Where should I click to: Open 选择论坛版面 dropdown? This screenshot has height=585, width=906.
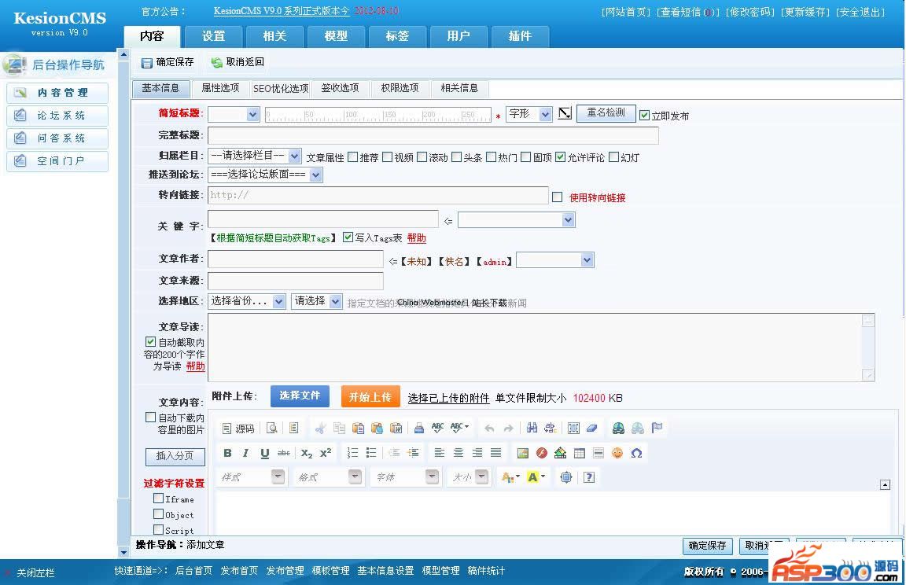coord(265,175)
